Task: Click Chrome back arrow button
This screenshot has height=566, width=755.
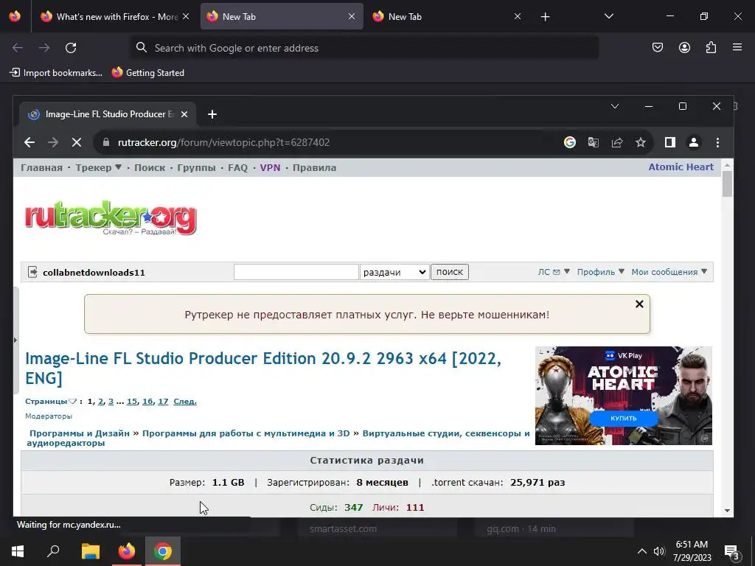Action: point(29,142)
